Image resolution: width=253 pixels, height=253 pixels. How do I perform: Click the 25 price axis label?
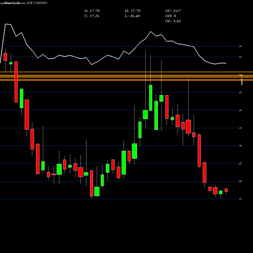(x=240, y=163)
